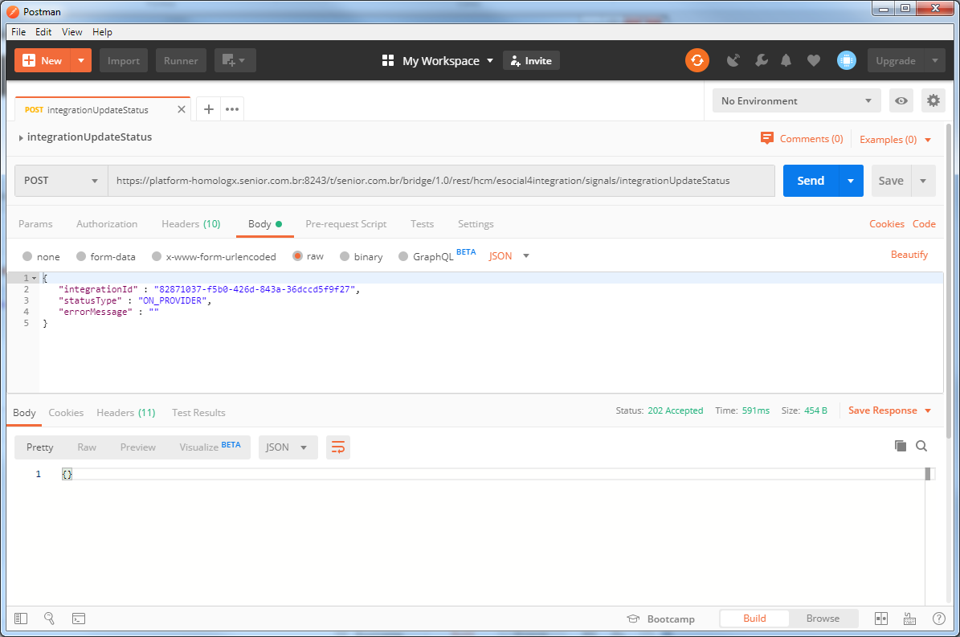Select the form-data body type

[x=81, y=256]
